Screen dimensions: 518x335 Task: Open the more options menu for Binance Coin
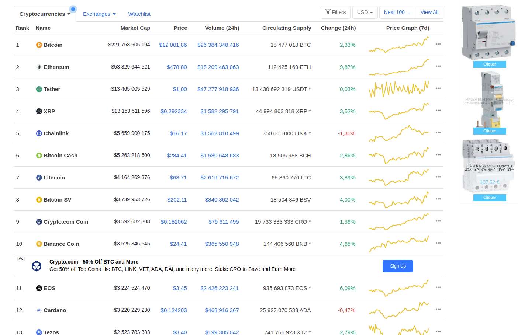(x=438, y=243)
